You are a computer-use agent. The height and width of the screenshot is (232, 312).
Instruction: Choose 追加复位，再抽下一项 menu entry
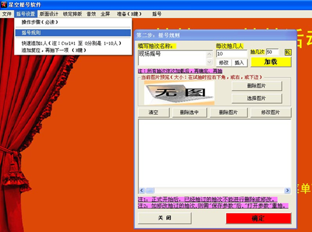pos(73,50)
